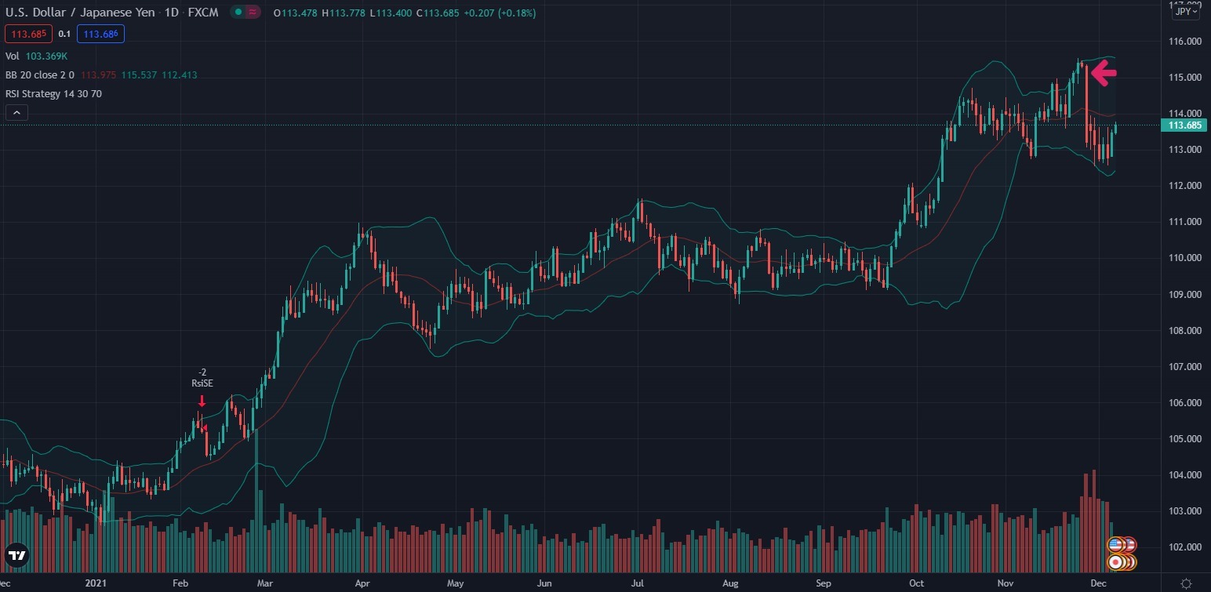Click the Jul label on the time axis
Image resolution: width=1211 pixels, height=592 pixels.
click(638, 583)
